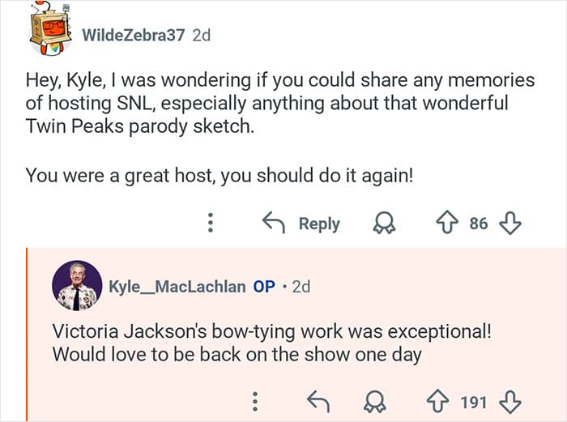The width and height of the screenshot is (567, 422).
Task: Click the OP badge next to Kyle__MacLachlan
Action: click(264, 287)
